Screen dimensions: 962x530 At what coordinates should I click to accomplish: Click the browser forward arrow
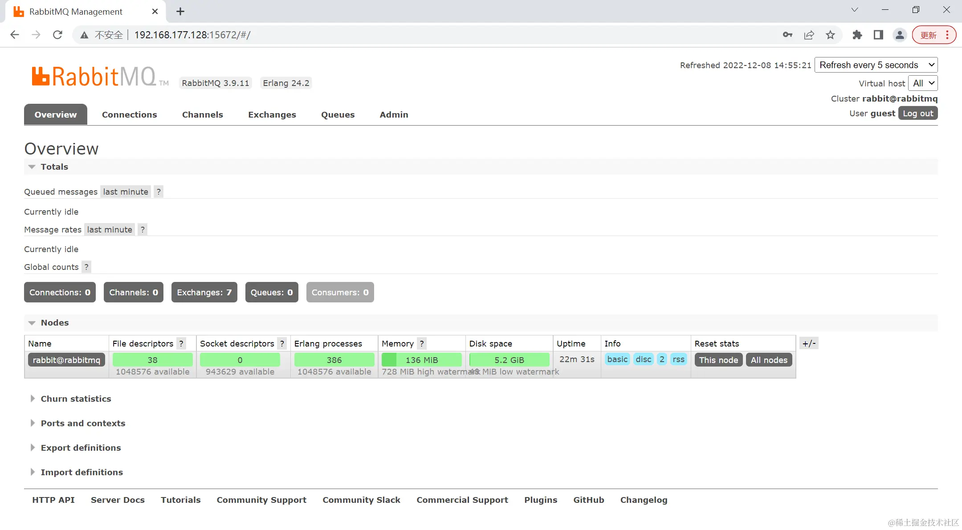[x=36, y=35]
